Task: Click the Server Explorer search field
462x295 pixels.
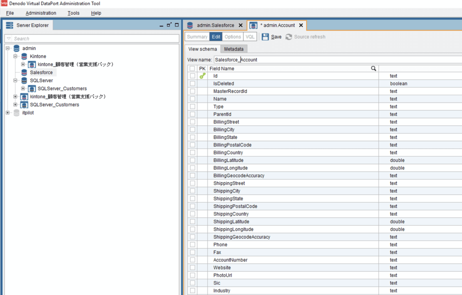Action: click(92, 38)
